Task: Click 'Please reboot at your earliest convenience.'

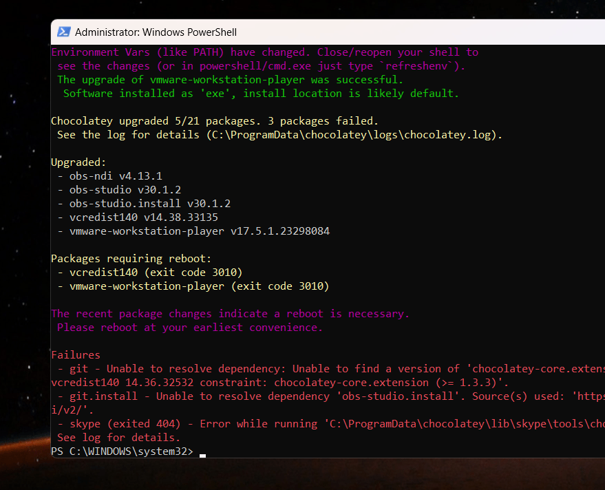Action: click(190, 328)
